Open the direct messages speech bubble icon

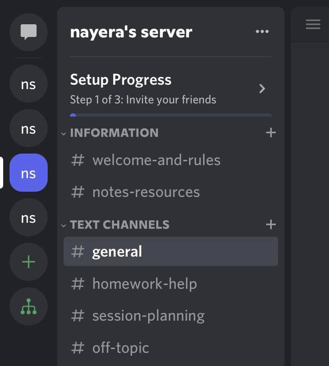pos(29,32)
